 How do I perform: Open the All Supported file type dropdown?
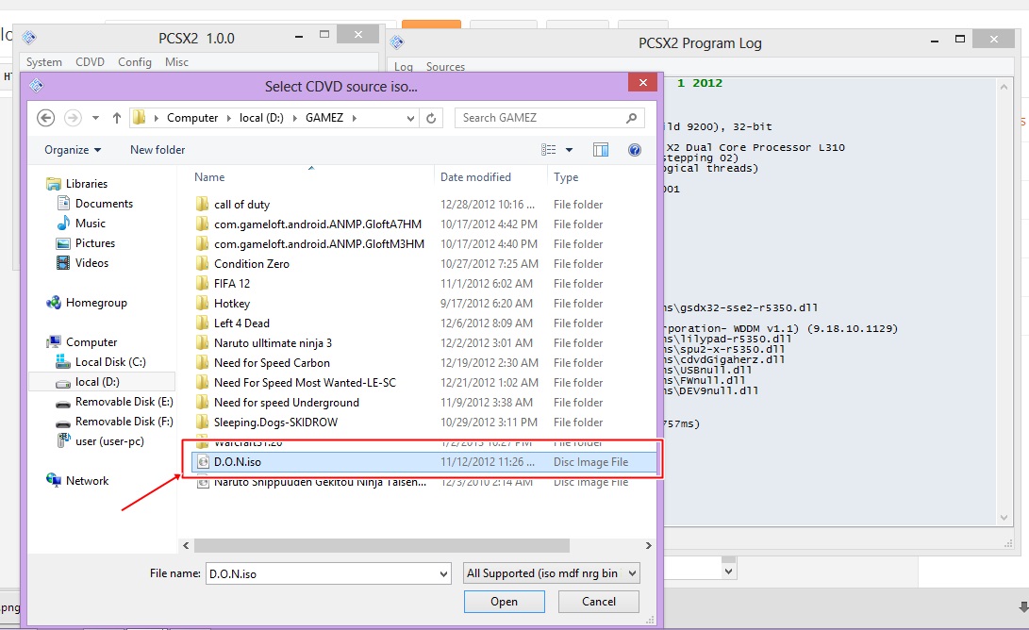pos(551,572)
